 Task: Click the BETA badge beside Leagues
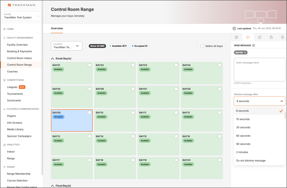22,87
